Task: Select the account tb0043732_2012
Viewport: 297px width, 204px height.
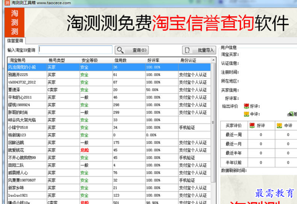Action: tap(22, 82)
